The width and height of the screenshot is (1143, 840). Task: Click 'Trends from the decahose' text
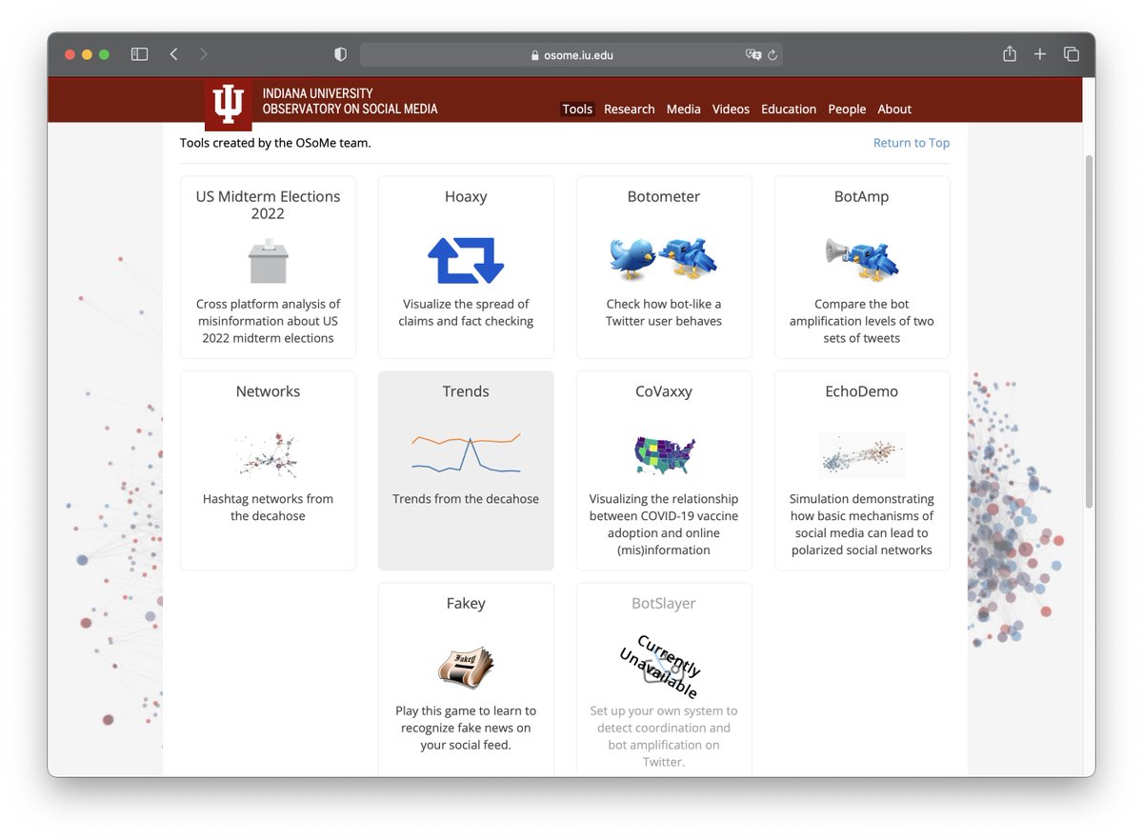pos(466,498)
